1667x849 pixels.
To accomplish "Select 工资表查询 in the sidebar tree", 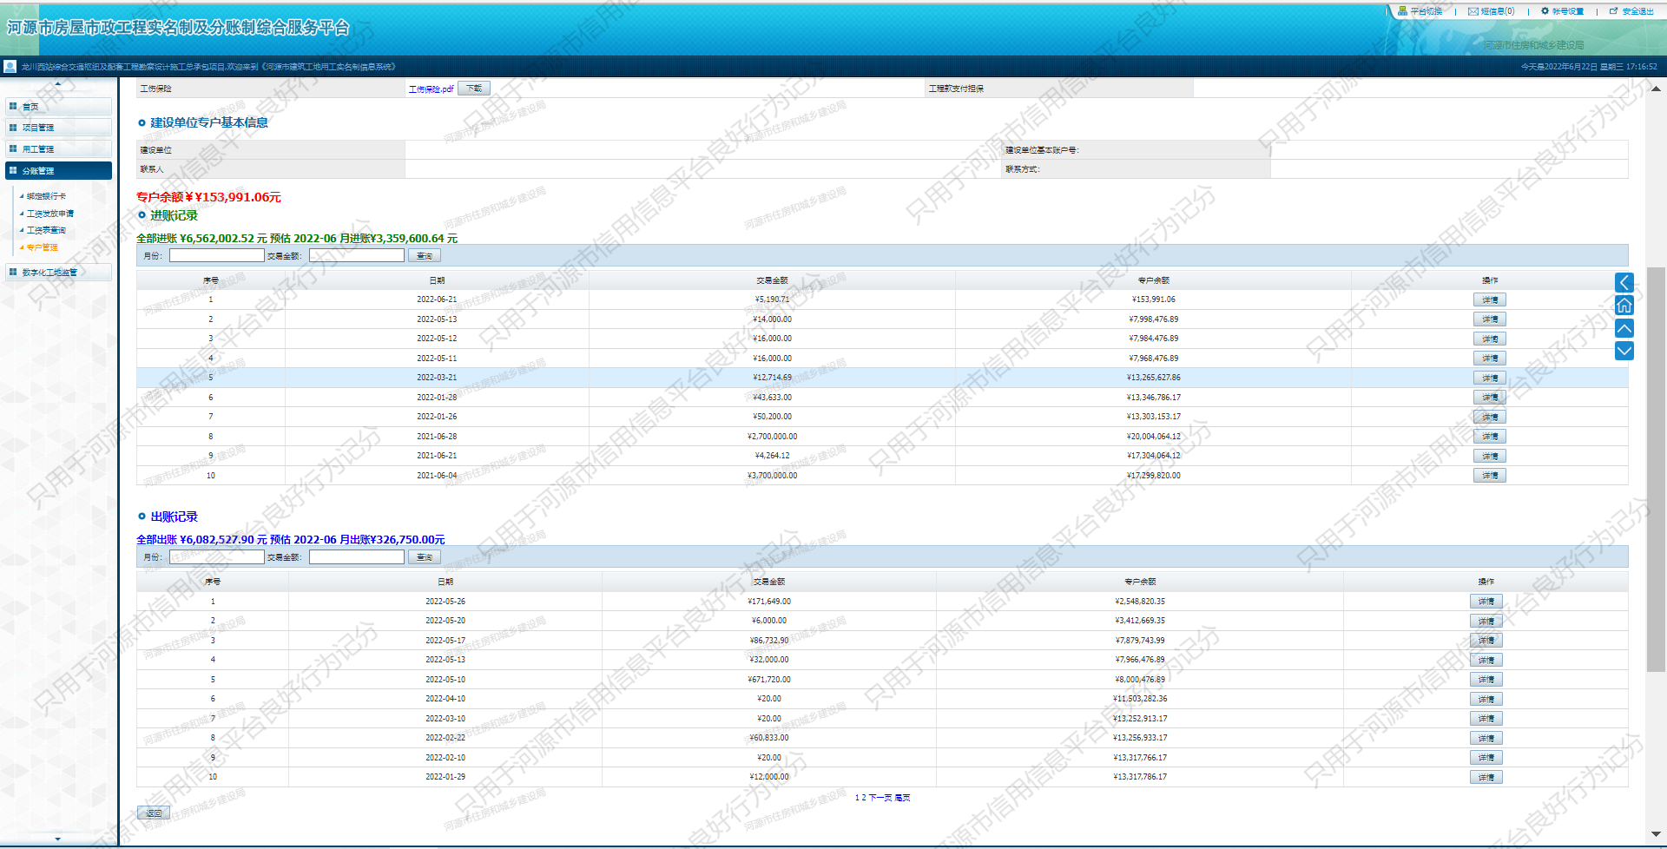I will point(46,230).
